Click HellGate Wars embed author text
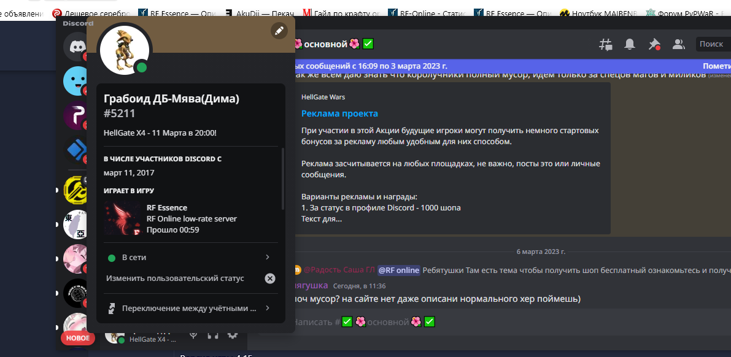The image size is (731, 357). (323, 97)
